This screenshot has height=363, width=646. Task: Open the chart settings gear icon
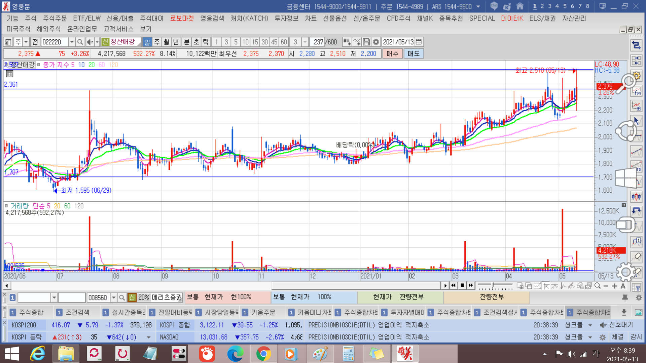click(x=376, y=42)
